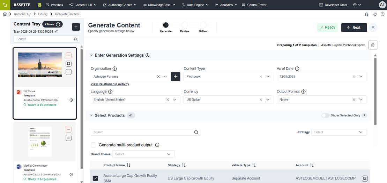Sort by Account column arrows
The height and width of the screenshot is (183, 387).
click(312, 165)
